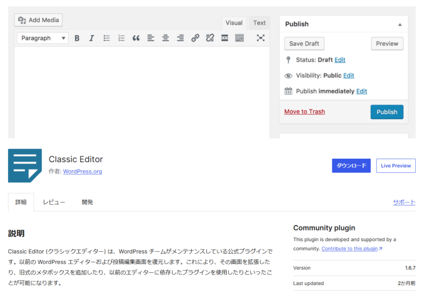This screenshot has height=291, width=428.
Task: Toggle bold formatting in the editor toolbar
Action: coord(77,38)
